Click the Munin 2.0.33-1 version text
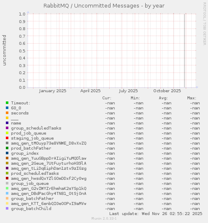 tap(104, 218)
